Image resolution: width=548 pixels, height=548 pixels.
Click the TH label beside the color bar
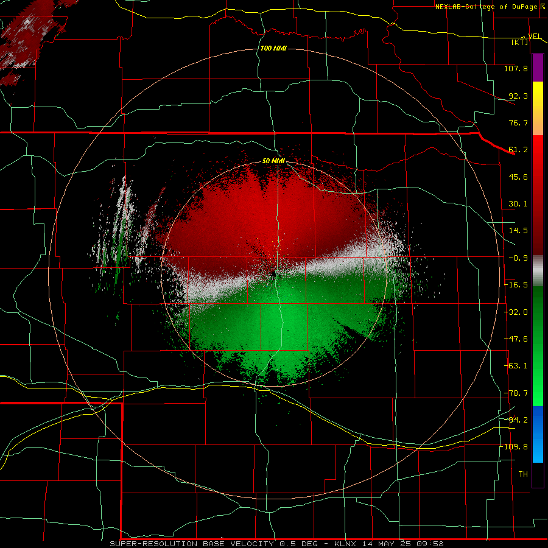tap(523, 474)
